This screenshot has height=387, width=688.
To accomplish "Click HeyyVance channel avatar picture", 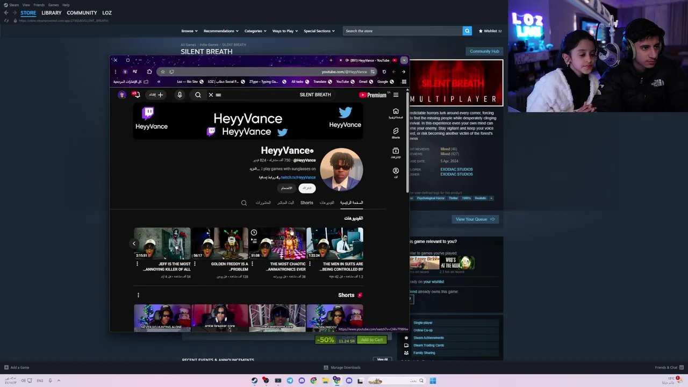I will click(x=341, y=169).
